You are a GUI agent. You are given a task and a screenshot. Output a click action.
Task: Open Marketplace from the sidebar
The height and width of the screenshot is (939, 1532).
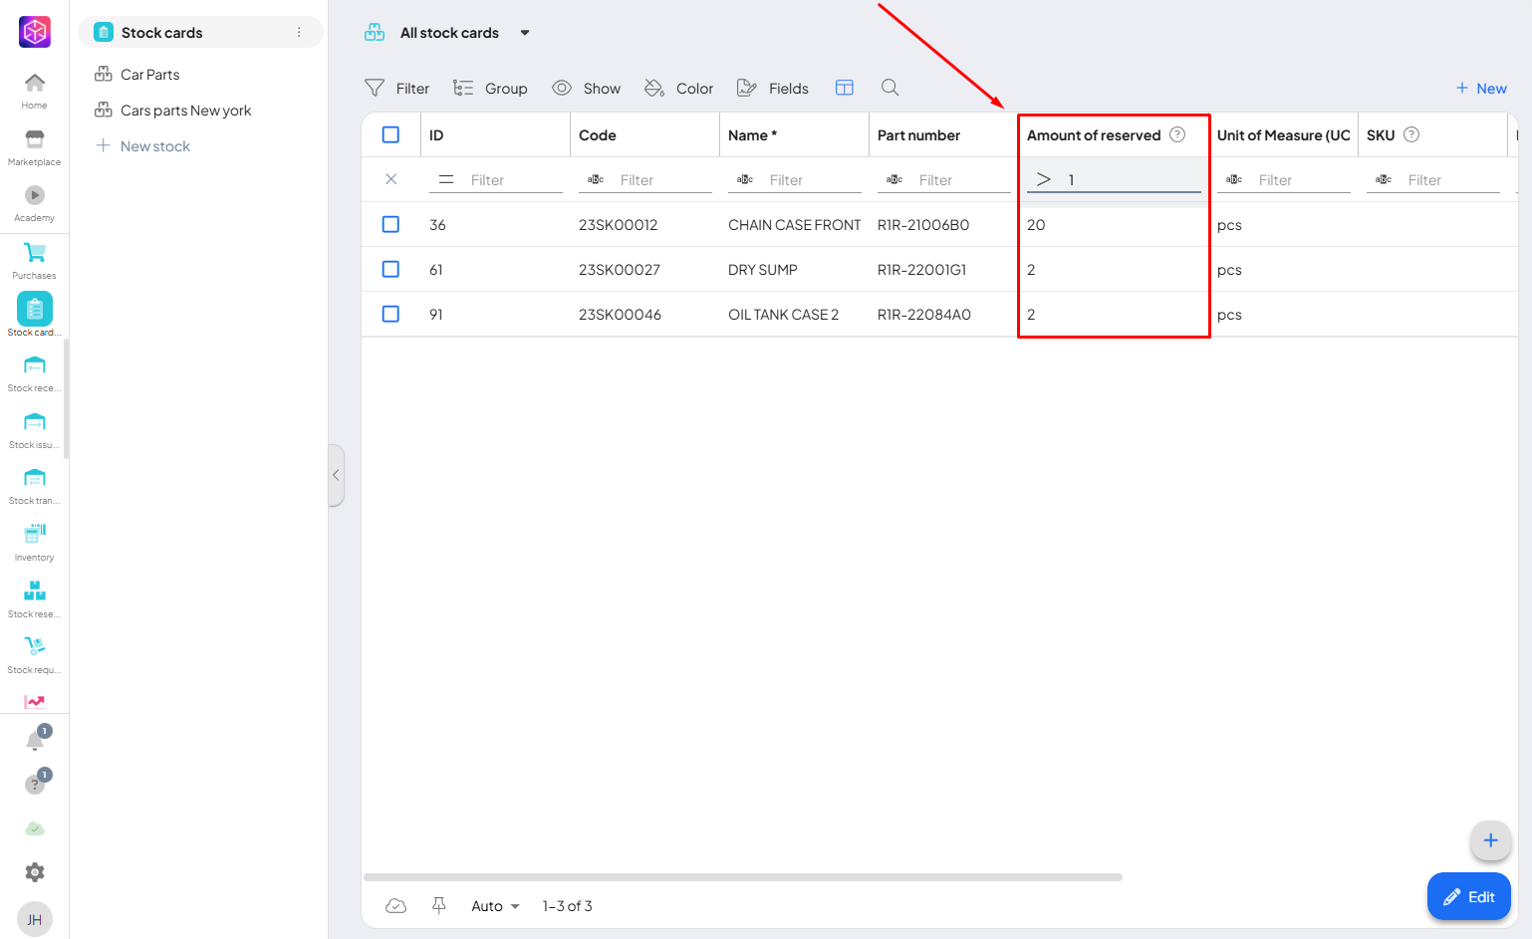pyautogui.click(x=34, y=146)
